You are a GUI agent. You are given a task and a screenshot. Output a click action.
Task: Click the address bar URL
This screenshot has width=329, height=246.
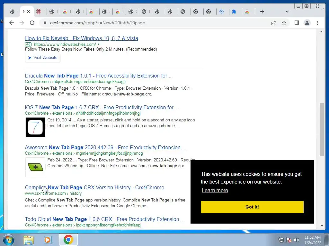point(97,23)
